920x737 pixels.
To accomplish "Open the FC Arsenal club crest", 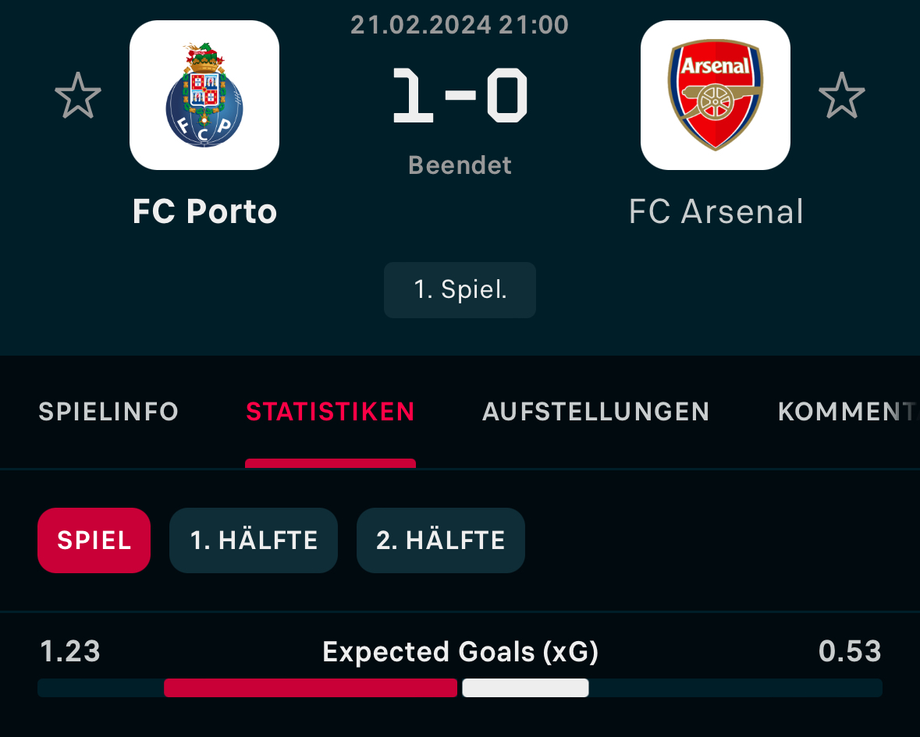I will click(x=716, y=95).
